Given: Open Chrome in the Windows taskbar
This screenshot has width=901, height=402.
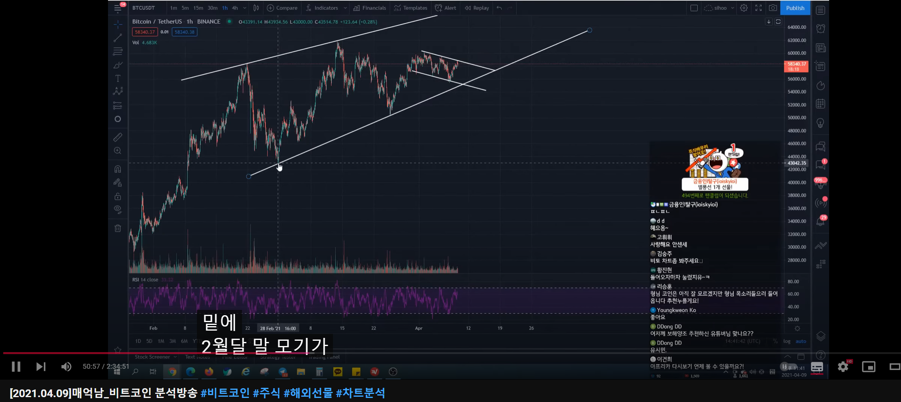Looking at the screenshot, I should click(173, 372).
